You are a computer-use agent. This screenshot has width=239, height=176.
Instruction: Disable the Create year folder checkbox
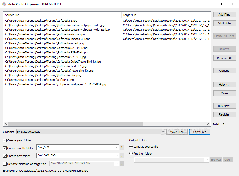5,140
